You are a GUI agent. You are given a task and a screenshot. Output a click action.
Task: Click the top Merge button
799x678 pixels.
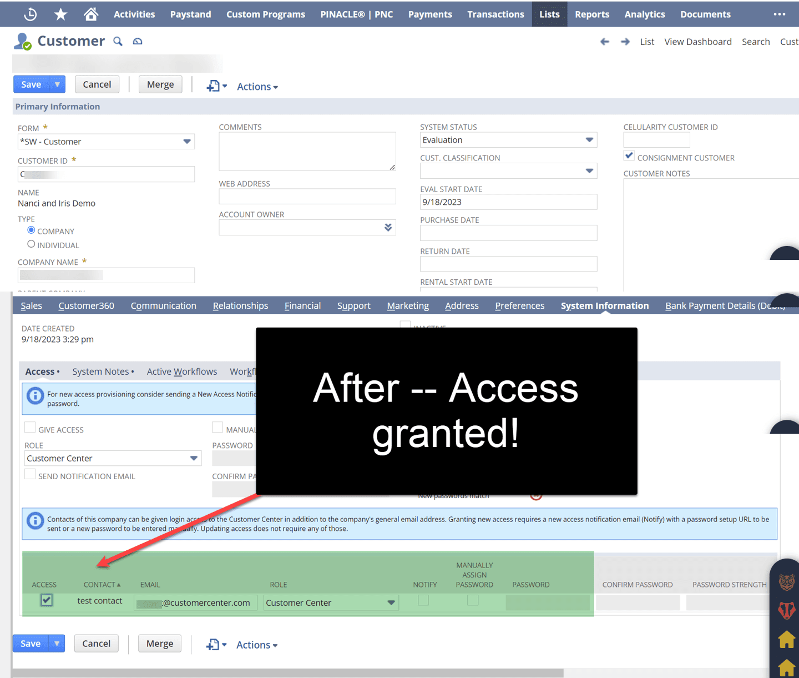(x=160, y=84)
